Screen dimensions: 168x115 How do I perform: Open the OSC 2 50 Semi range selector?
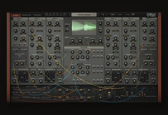[57, 31]
